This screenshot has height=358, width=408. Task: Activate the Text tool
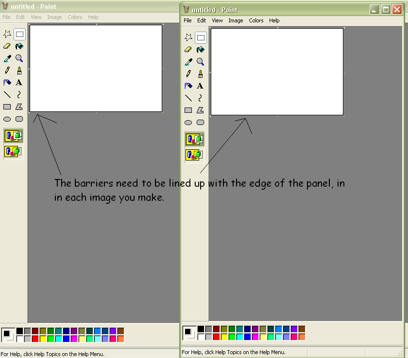click(201, 86)
